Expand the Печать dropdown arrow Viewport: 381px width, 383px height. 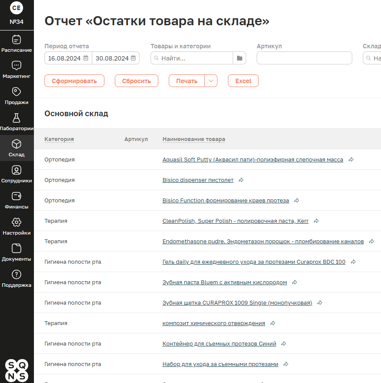[x=211, y=81]
